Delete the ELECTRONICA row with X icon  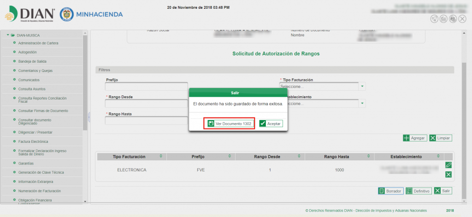[448, 174]
